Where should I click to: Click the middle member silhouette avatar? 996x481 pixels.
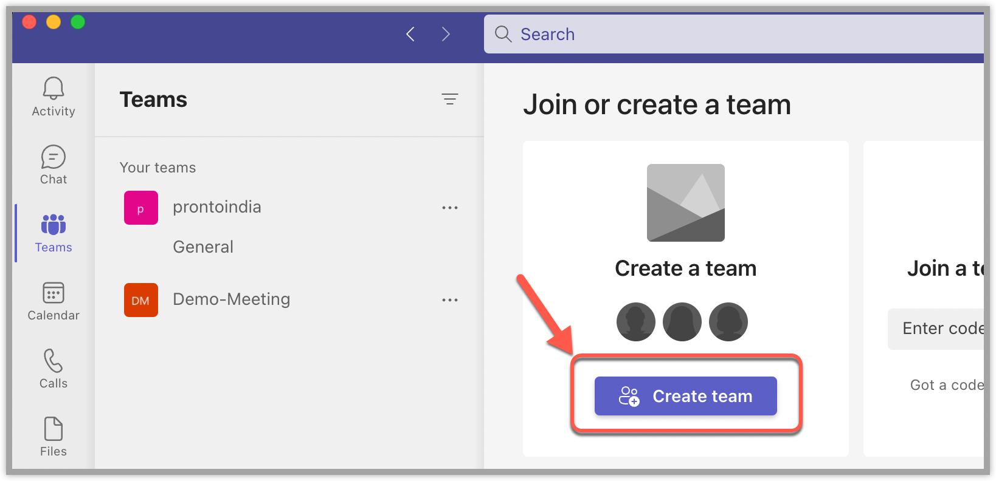(682, 322)
